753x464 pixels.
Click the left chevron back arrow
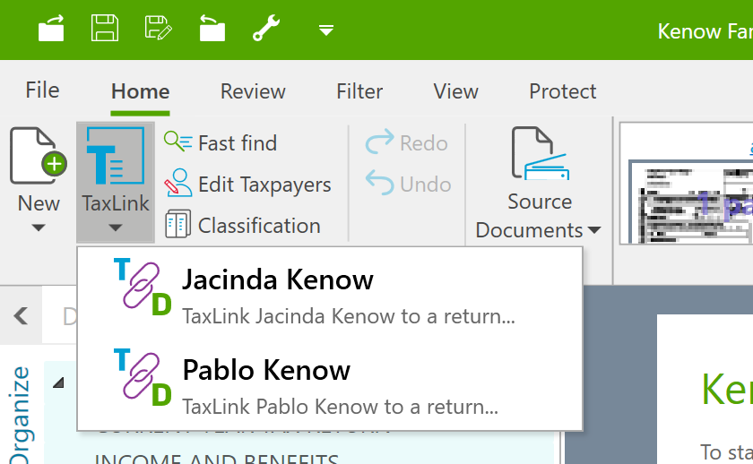(x=21, y=315)
